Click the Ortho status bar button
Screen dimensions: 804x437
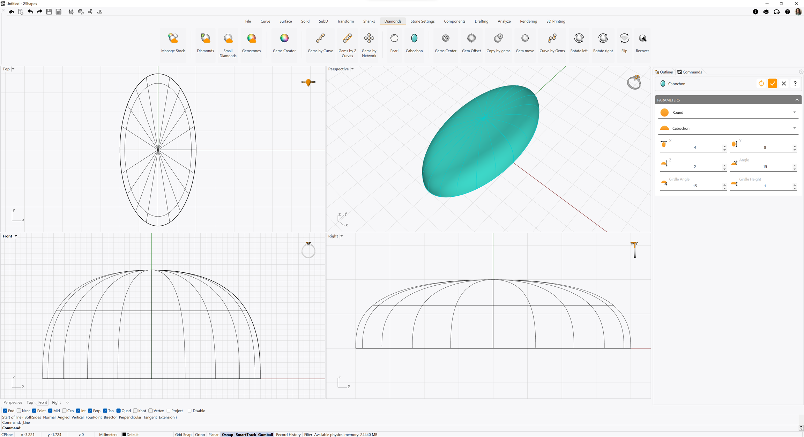coord(200,435)
